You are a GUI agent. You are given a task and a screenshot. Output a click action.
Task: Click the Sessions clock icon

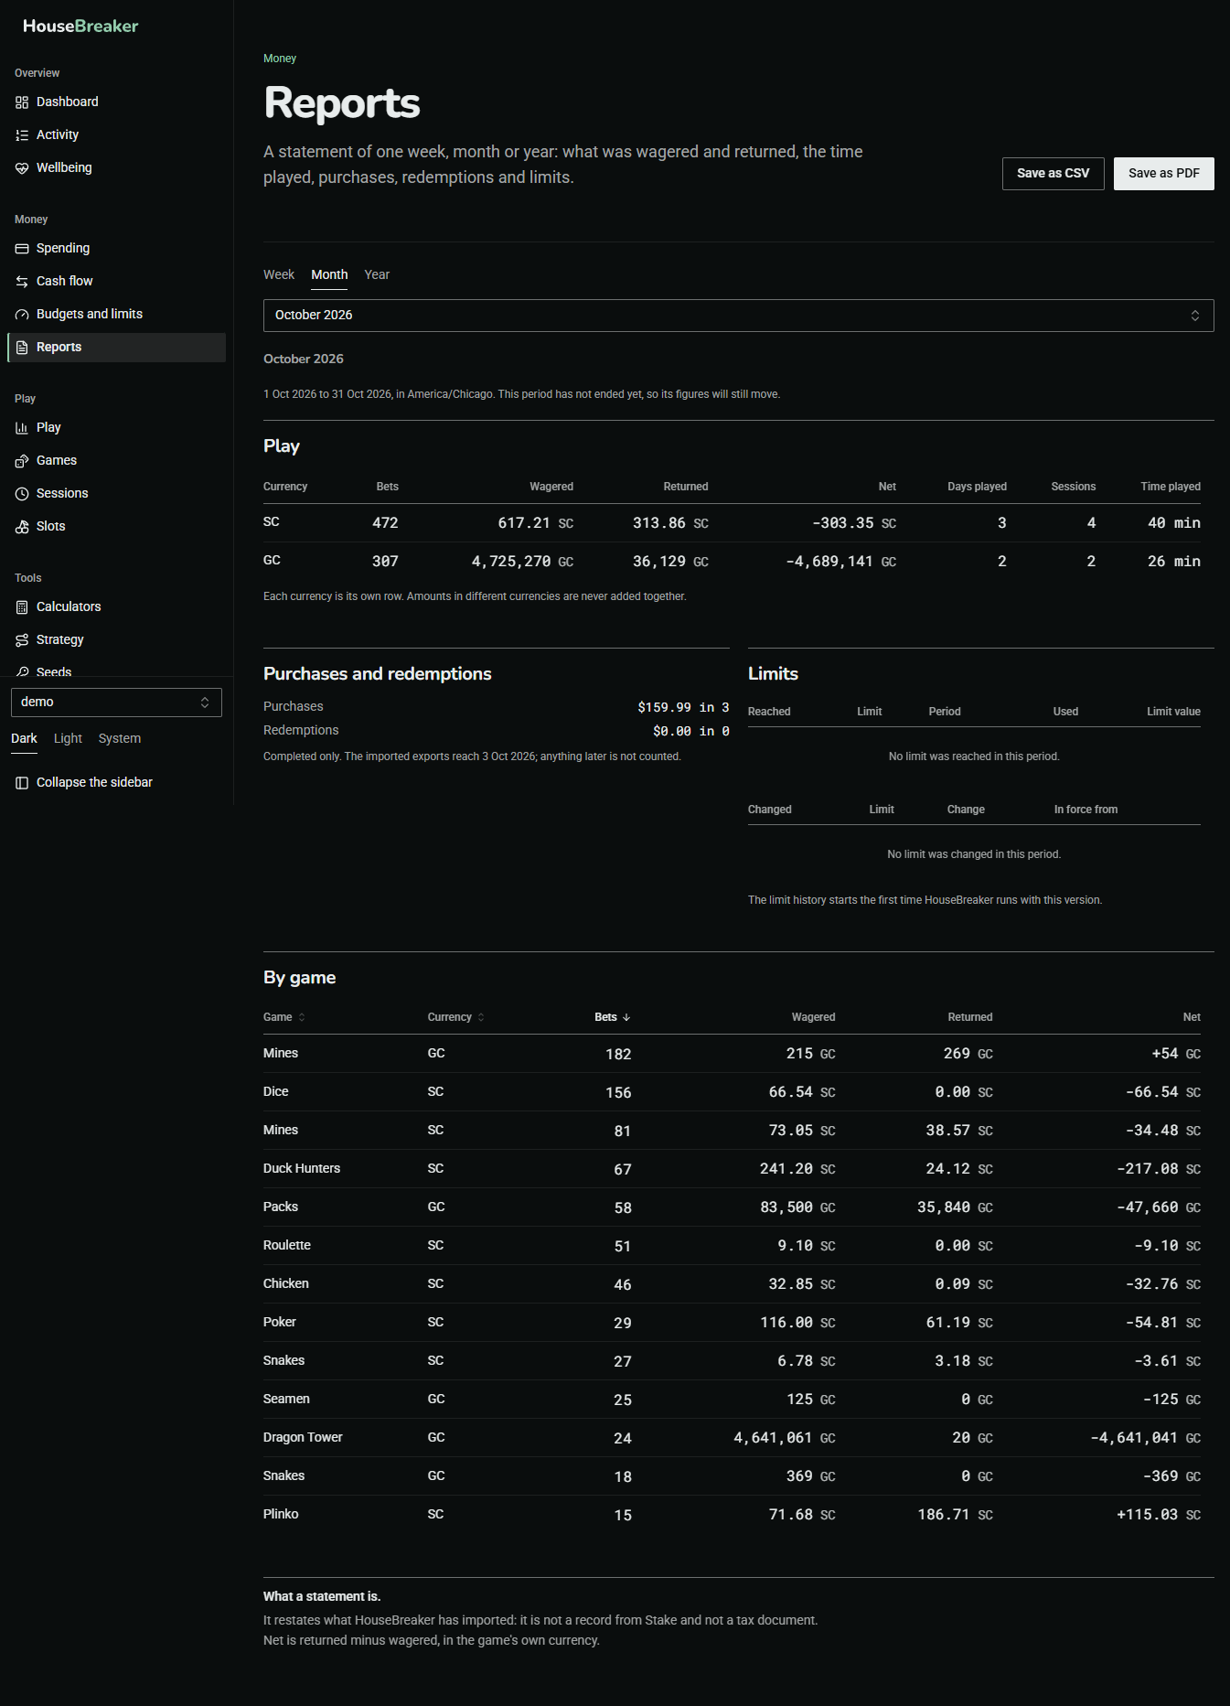coord(22,494)
